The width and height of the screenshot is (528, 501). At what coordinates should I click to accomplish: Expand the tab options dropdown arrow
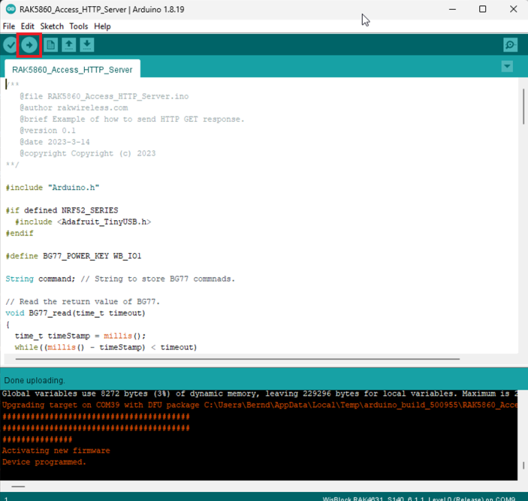(507, 67)
